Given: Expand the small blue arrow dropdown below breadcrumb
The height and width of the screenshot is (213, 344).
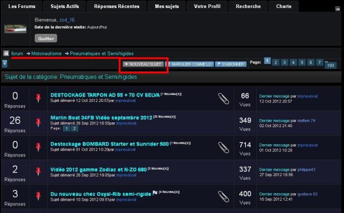Looking at the screenshot, I should (x=5, y=64).
